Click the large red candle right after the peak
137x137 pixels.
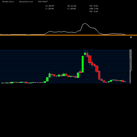pyautogui.click(x=90, y=59)
